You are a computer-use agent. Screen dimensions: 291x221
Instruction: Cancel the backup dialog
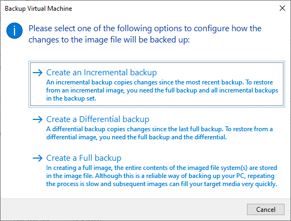[x=266, y=210]
